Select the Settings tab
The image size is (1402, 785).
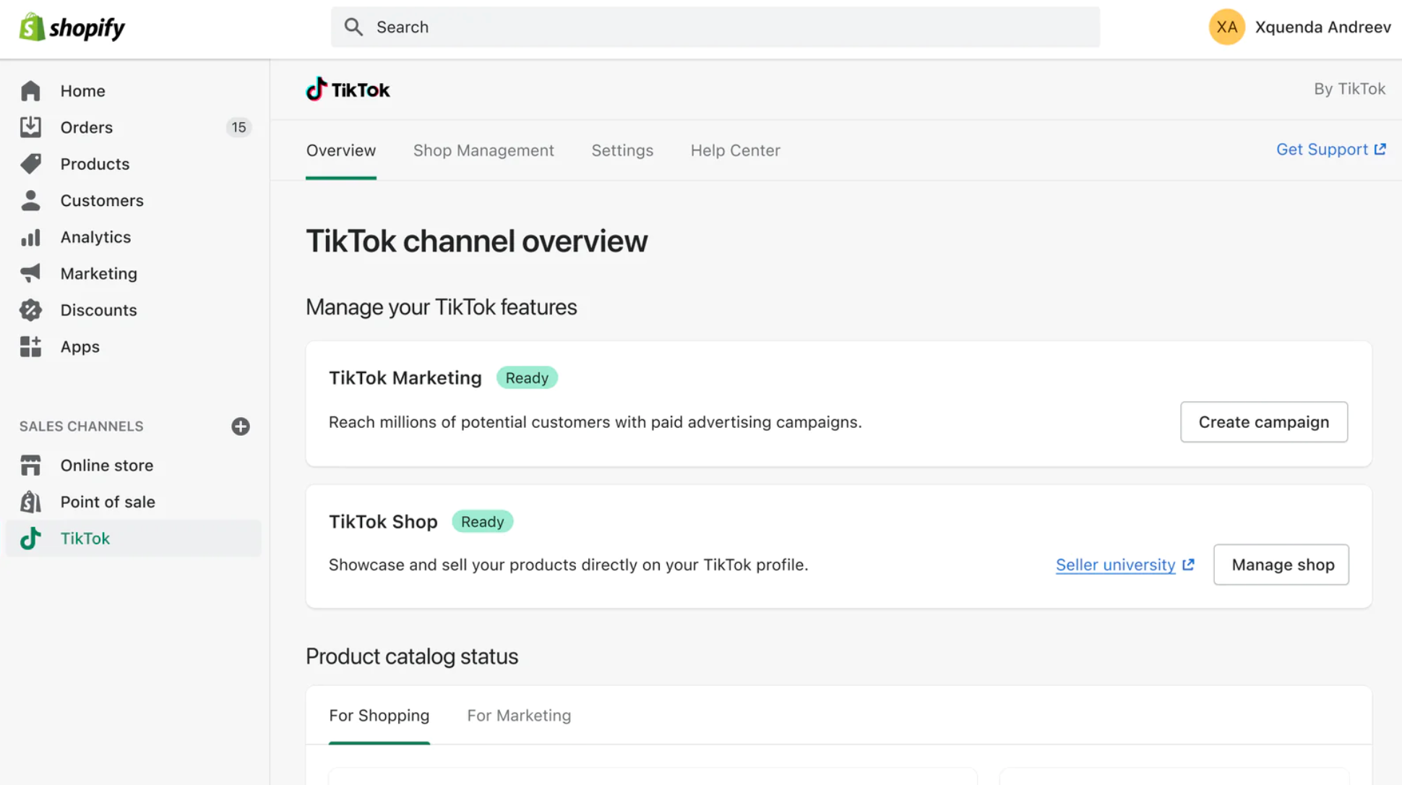(622, 150)
